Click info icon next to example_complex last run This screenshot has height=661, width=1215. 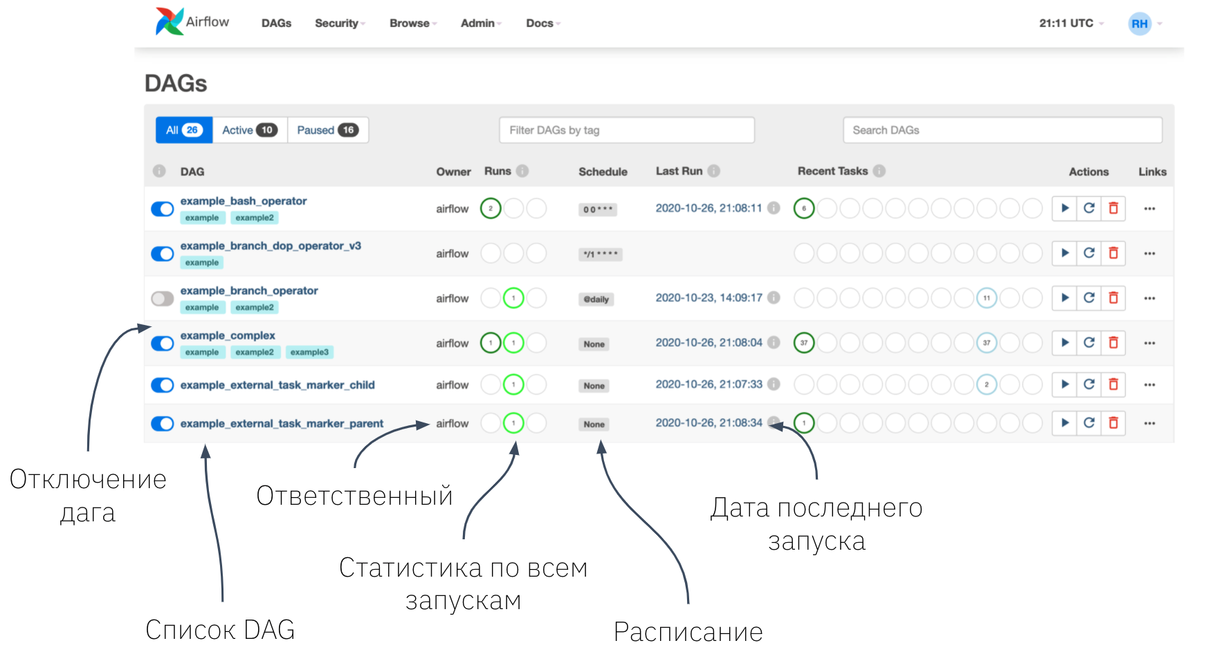(x=774, y=342)
